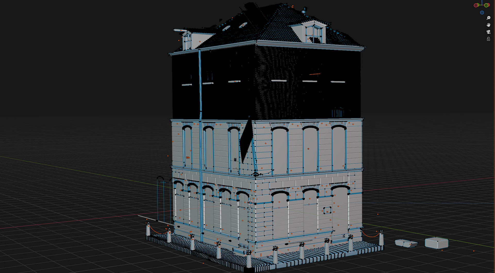Viewport: 495px width, 273px height.
Task: Click the zoom magnifier viewport icon
Action: click(x=488, y=18)
